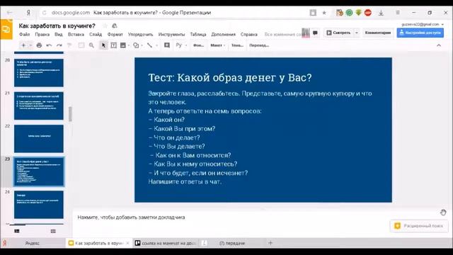Viewport: 453px width, 255px height.
Task: Open the Макет layout dropdown
Action: pos(217,45)
